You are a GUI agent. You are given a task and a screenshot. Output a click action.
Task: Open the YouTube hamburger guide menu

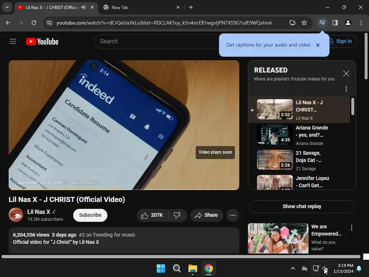tap(13, 41)
